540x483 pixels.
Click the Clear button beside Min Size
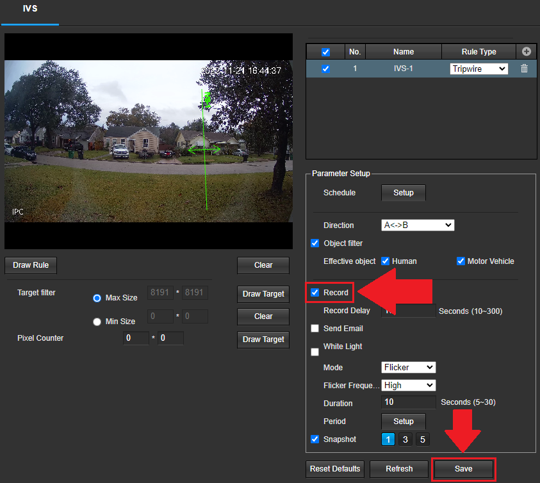point(263,316)
